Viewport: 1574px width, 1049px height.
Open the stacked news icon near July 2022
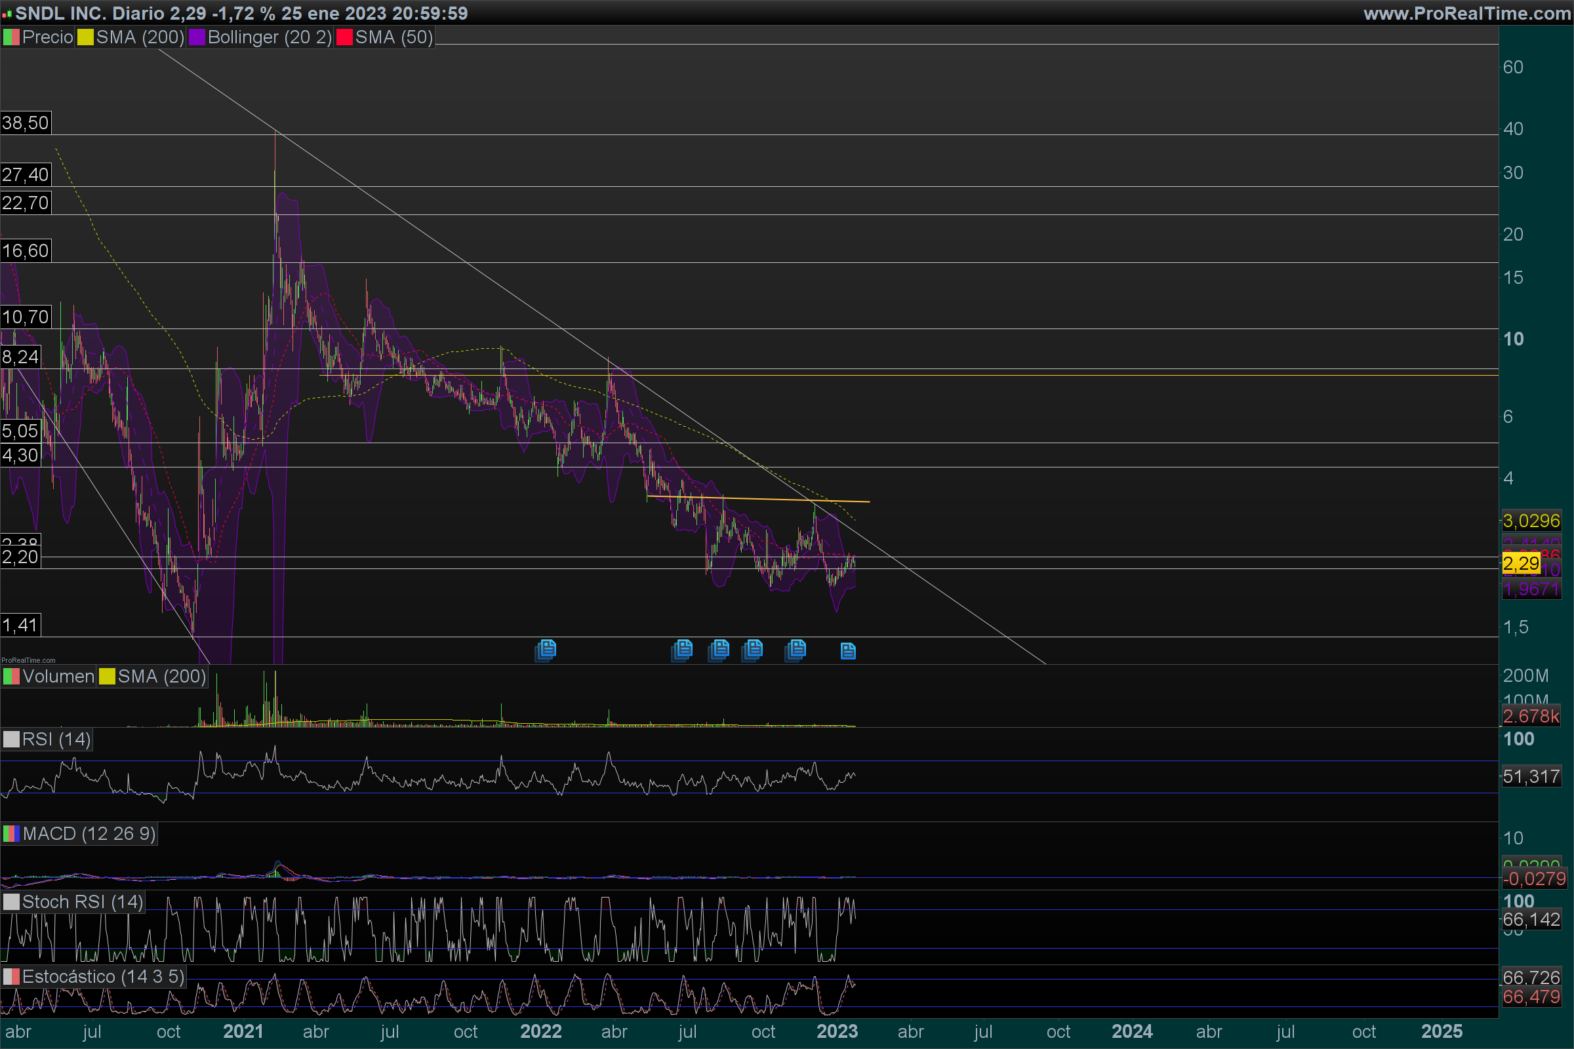tap(682, 650)
